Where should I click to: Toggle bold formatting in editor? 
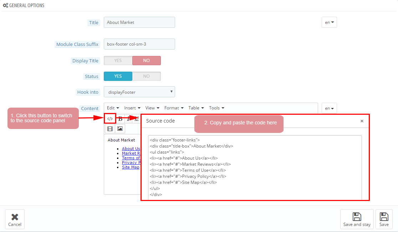pyautogui.click(x=120, y=119)
